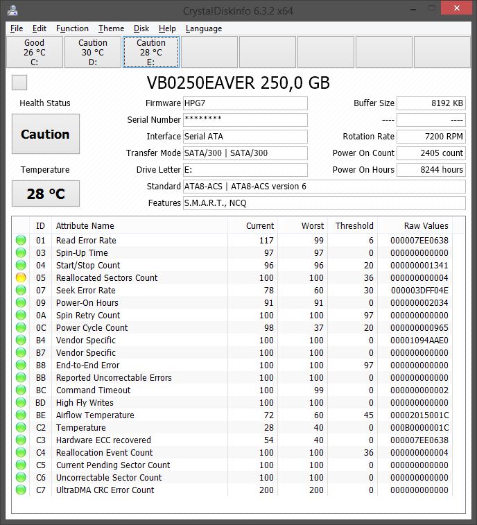The height and width of the screenshot is (525, 477).
Task: Switch to the Caution 30 °C D: disk
Action: [x=93, y=52]
